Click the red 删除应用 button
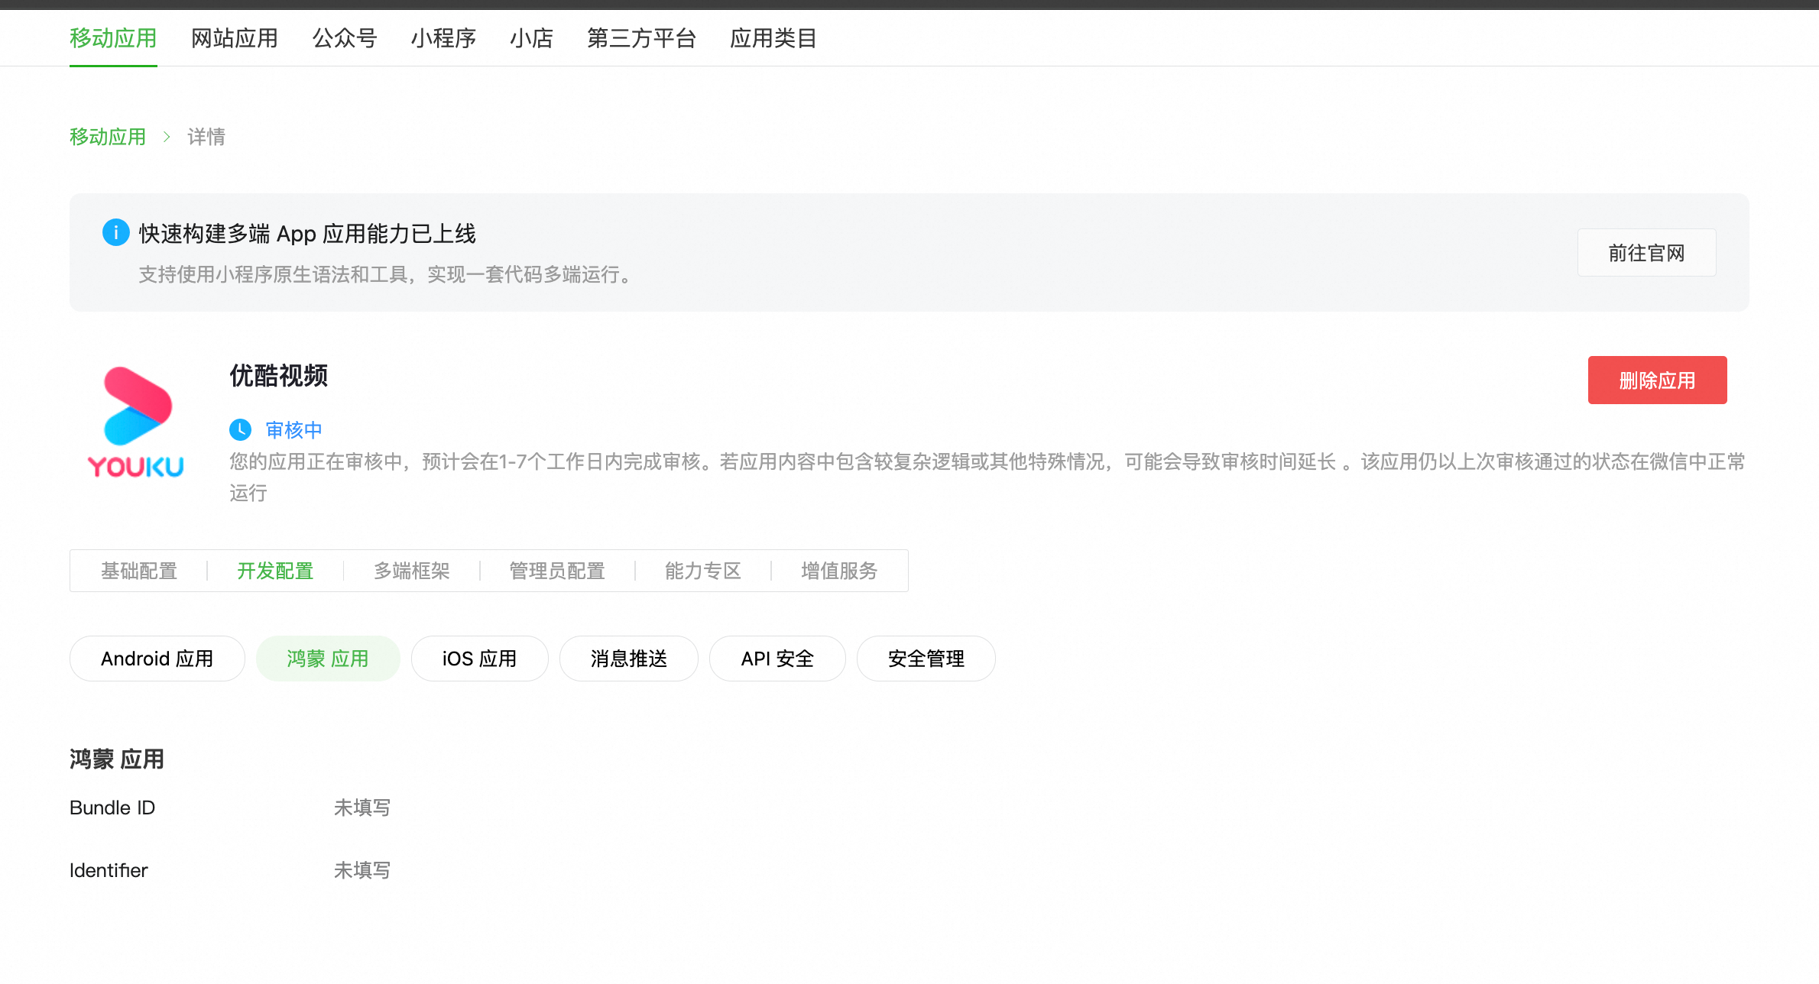The height and width of the screenshot is (984, 1819). (1657, 380)
